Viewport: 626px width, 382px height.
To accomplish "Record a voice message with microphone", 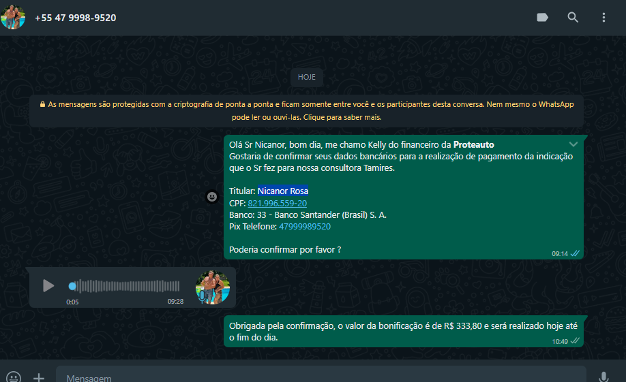I will point(603,377).
